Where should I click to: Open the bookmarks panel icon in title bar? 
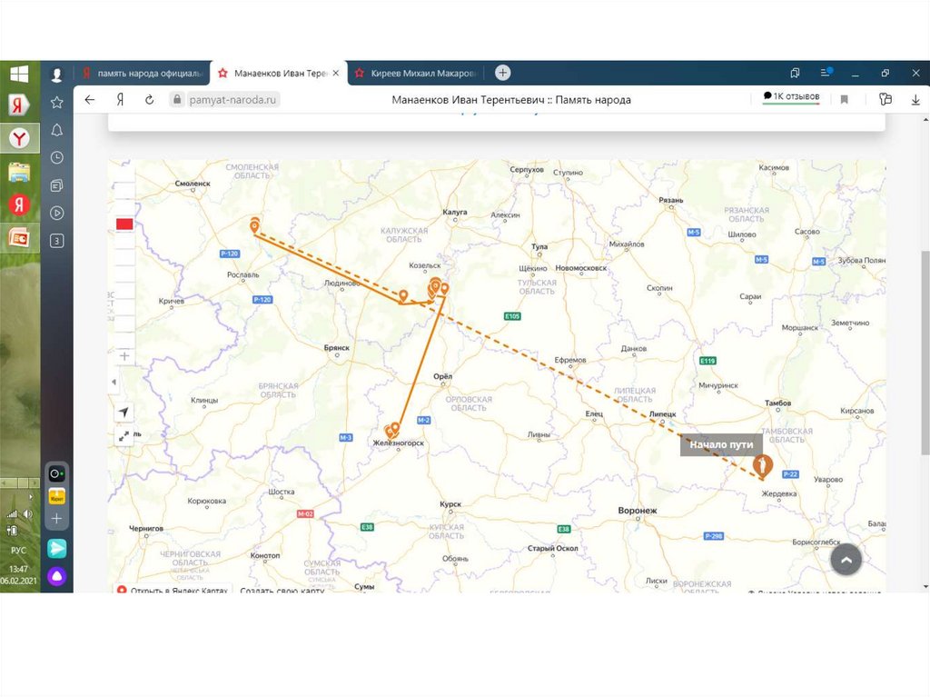tap(795, 73)
